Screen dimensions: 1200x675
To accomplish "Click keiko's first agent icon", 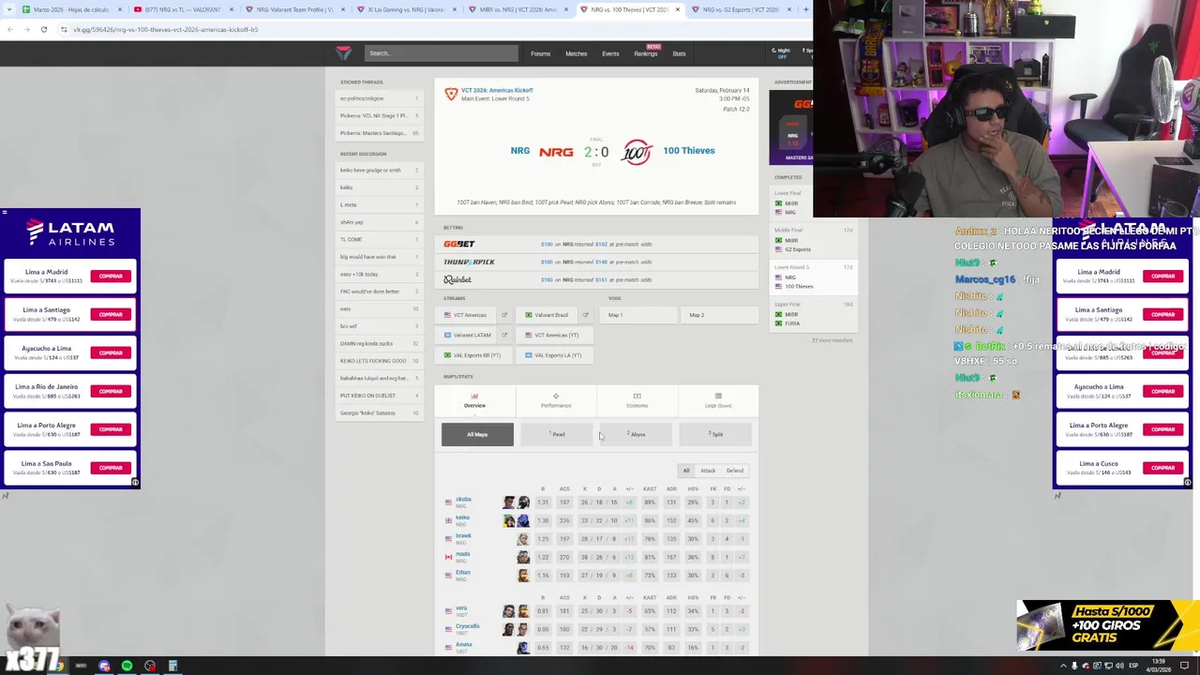I will pos(509,520).
